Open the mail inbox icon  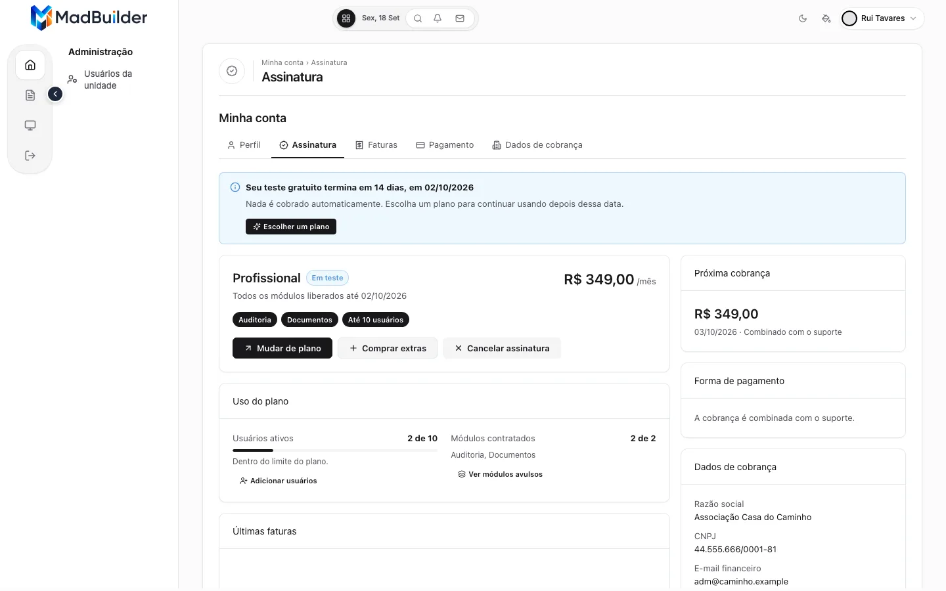point(460,18)
